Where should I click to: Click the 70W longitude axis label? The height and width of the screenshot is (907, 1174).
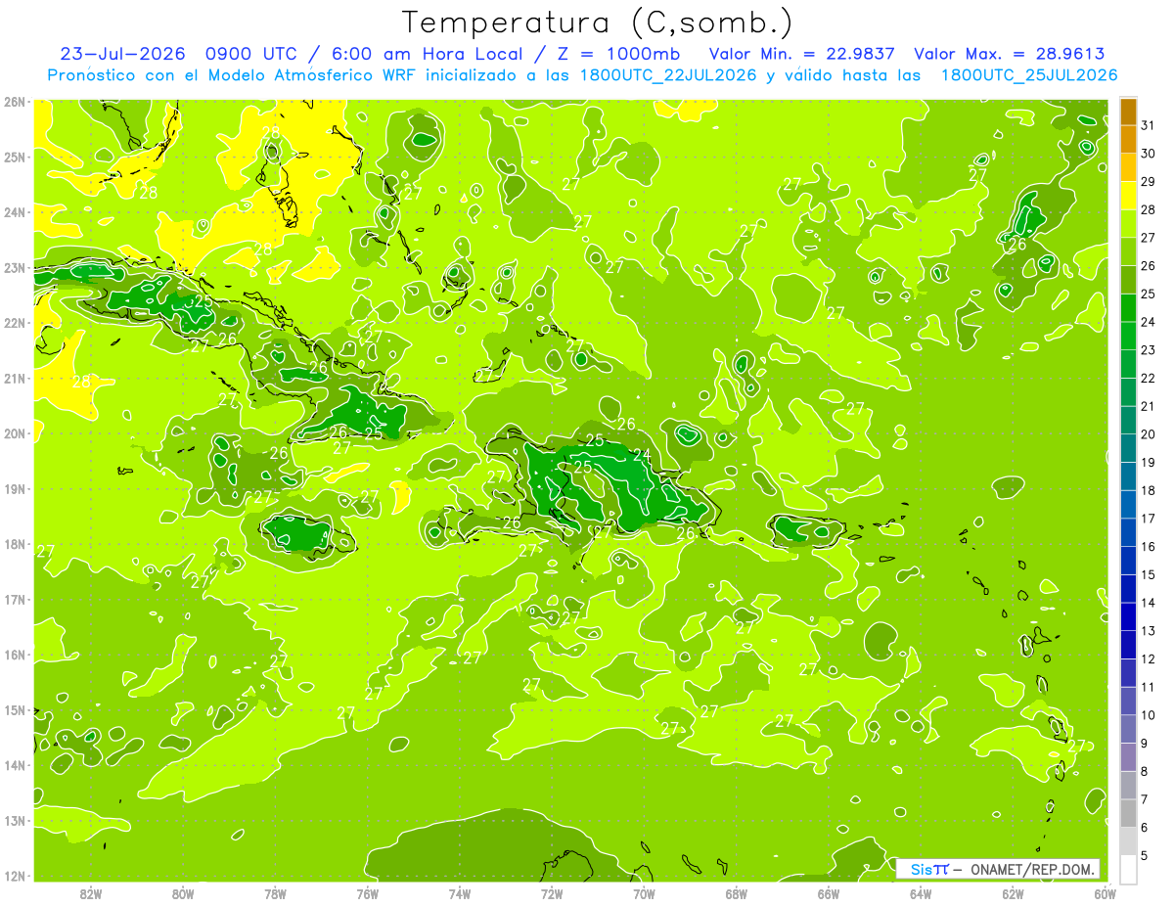[644, 893]
